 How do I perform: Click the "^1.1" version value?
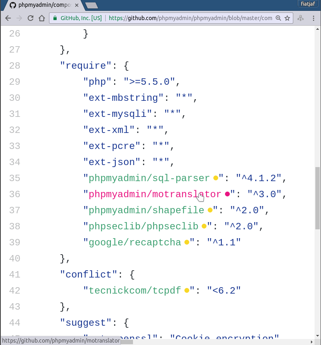point(224,243)
